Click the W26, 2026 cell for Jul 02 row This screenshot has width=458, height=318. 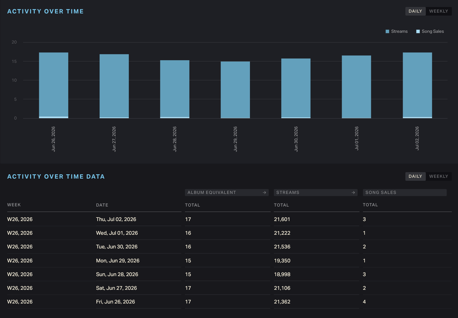click(x=20, y=219)
